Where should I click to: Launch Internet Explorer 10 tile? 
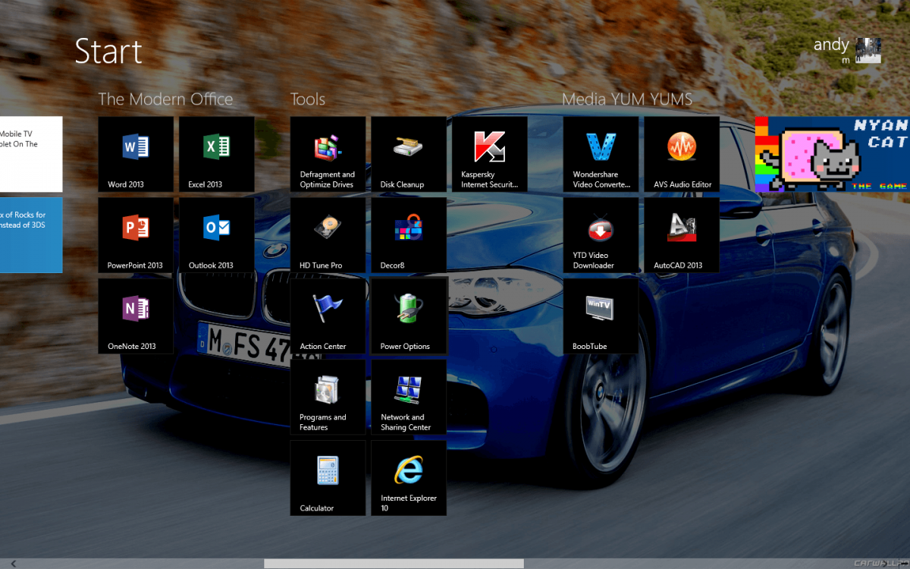pos(409,478)
